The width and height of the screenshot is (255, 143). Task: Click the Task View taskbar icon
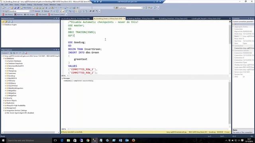[x=55, y=140]
